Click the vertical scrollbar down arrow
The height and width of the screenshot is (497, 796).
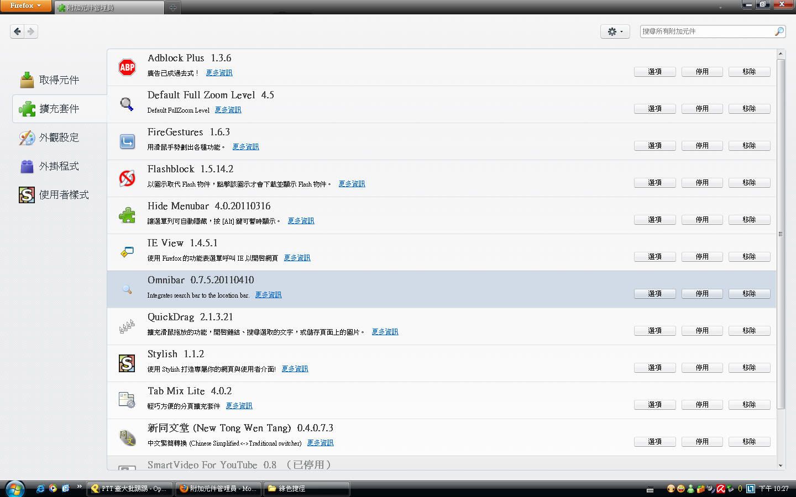[x=781, y=466]
